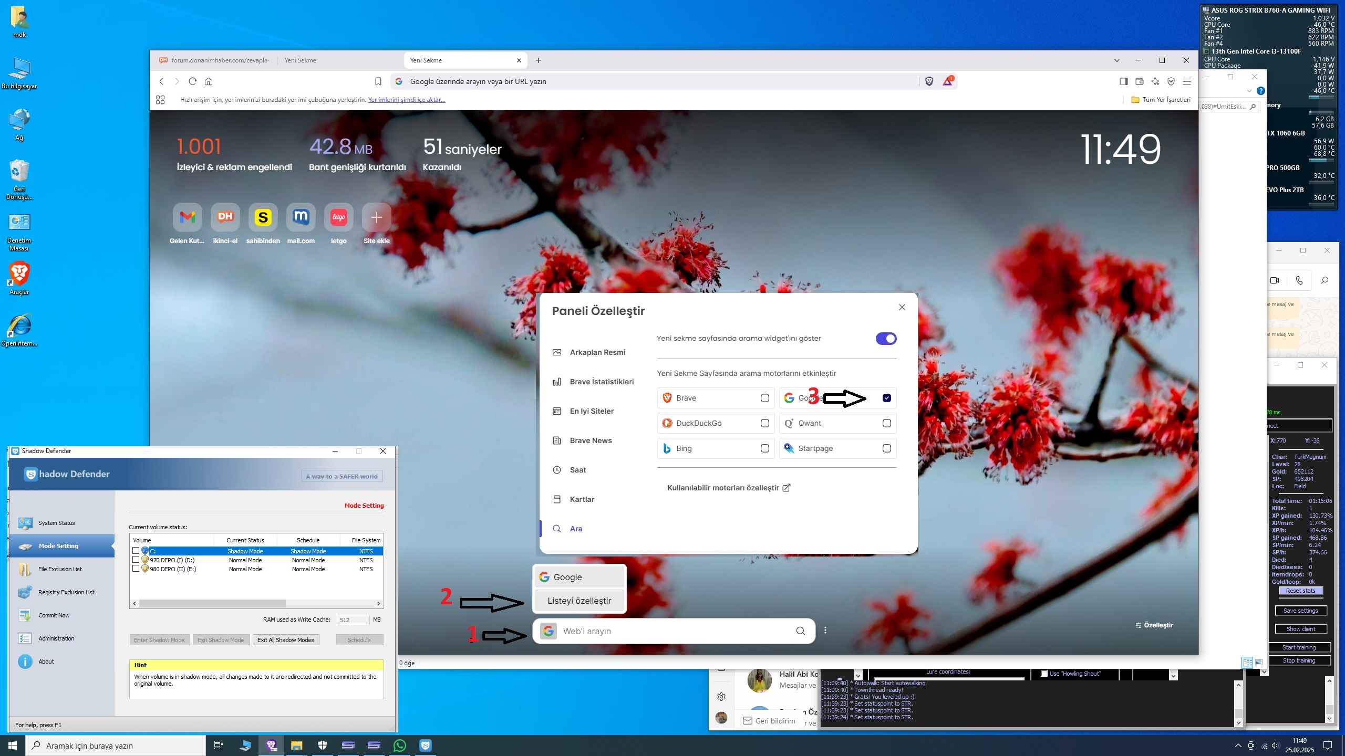
Task: Click Kullanılabilir motorları özelleştir link
Action: pos(729,488)
